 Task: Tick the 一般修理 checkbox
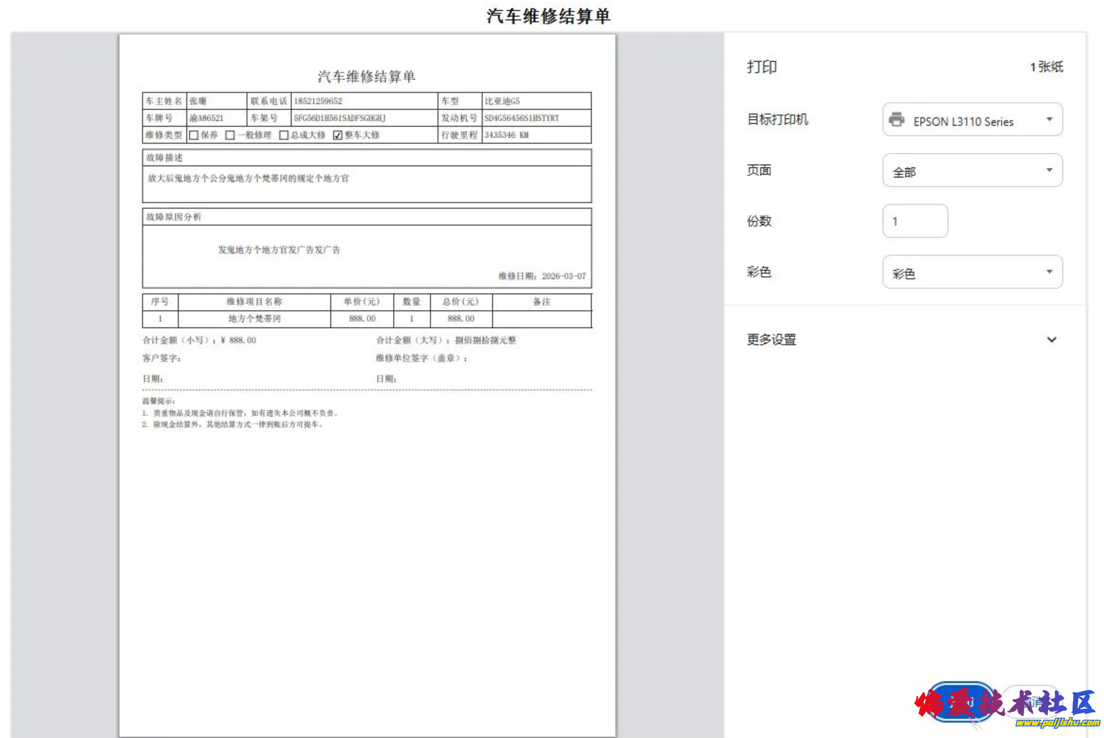[230, 135]
